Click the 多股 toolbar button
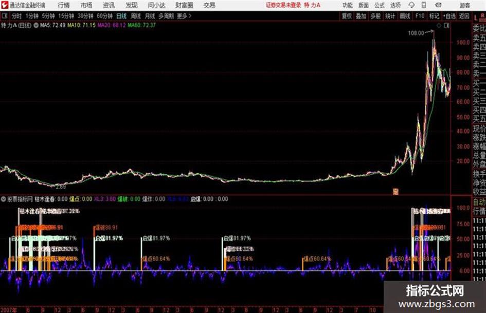The image size is (486, 313). 375,16
